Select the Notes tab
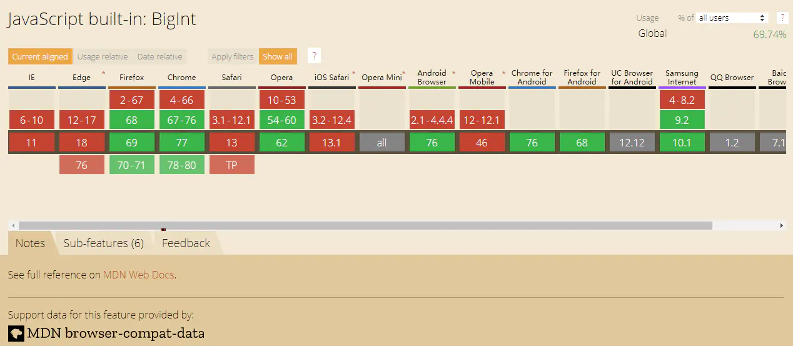Screen dimensions: 793x346 click(30, 243)
